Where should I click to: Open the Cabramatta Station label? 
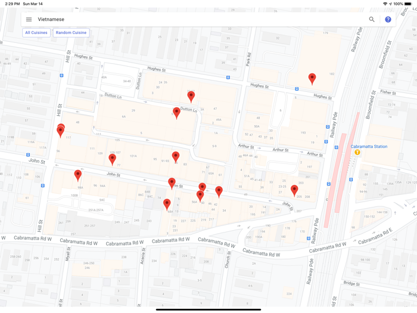(369, 147)
